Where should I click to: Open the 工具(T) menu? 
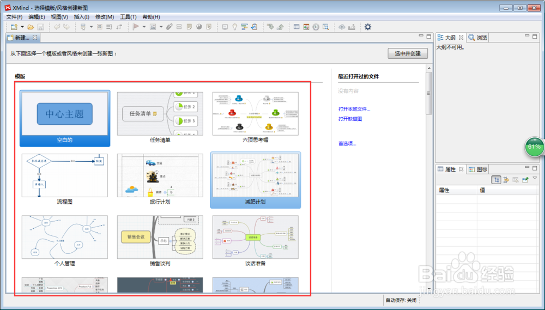pos(128,17)
